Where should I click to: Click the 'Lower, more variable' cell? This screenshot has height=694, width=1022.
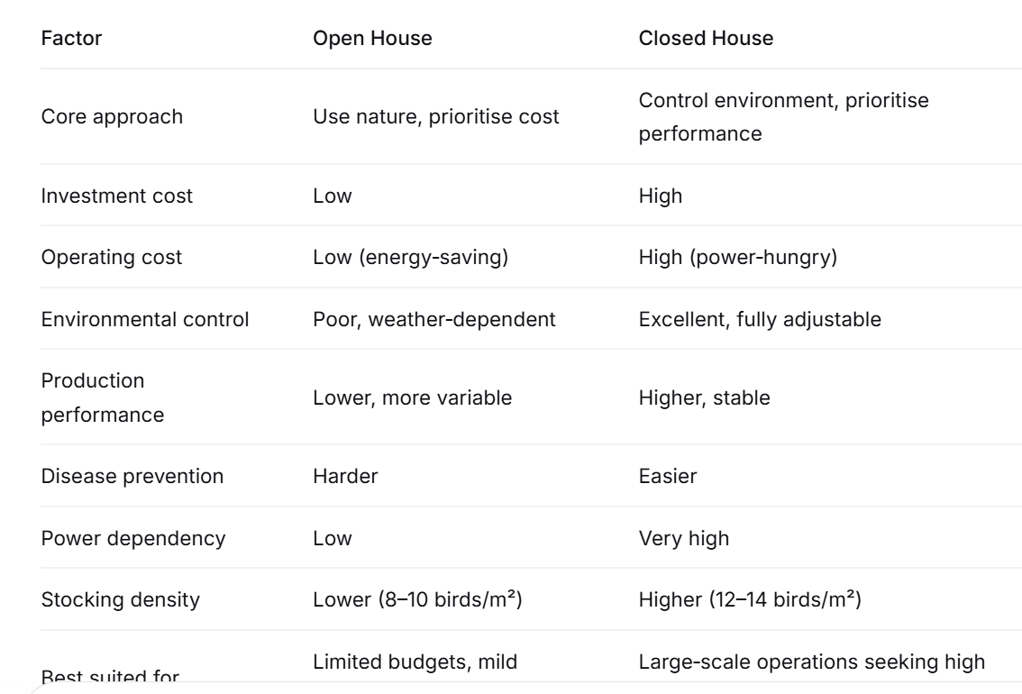coord(413,397)
